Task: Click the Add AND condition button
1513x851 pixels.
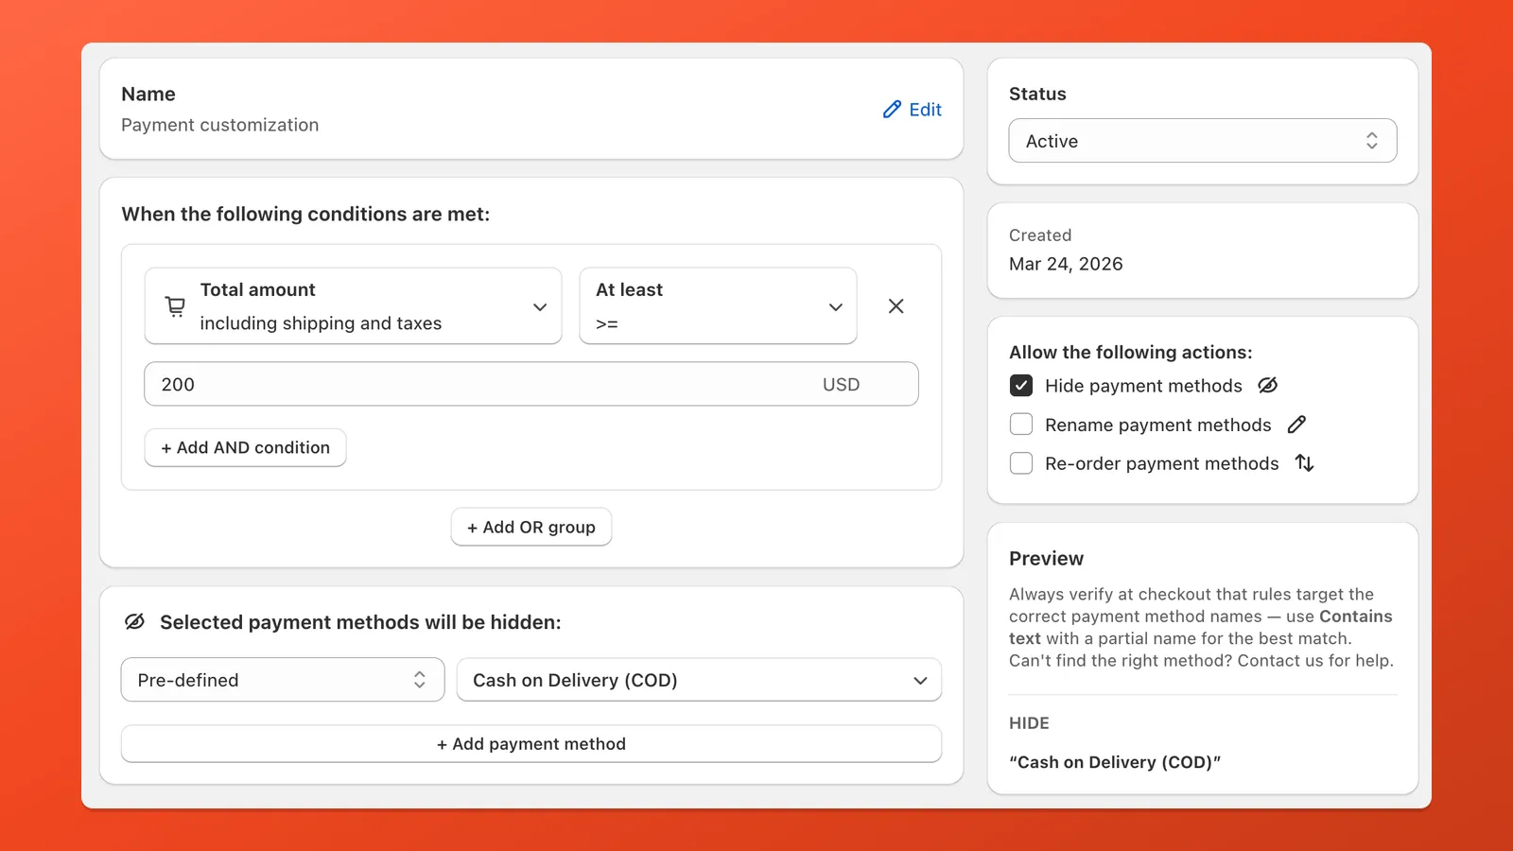Action: [x=245, y=447]
